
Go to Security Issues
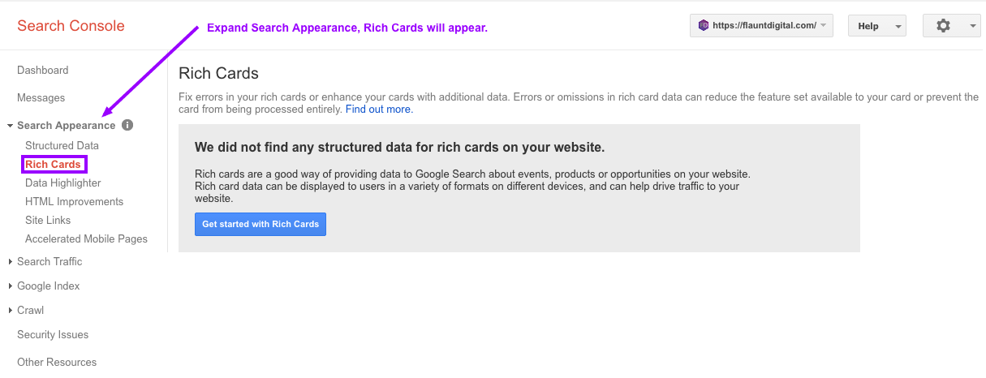click(53, 334)
